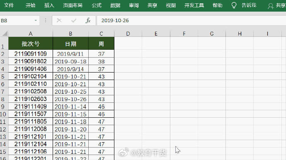Select row 9 header
Viewport: 286px width, 160px height.
click(4, 107)
